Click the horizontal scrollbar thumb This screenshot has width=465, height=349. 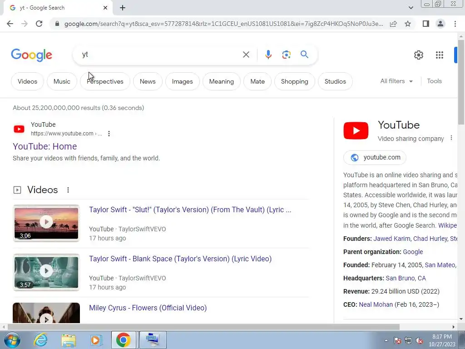pyautogui.click(x=203, y=327)
